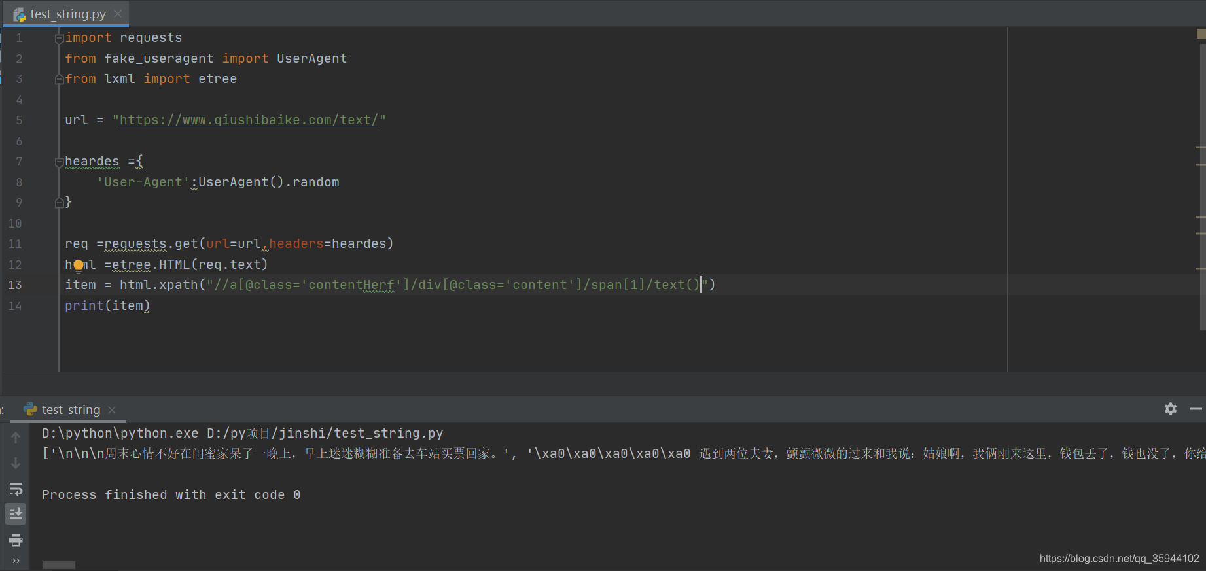
Task: Close the test_string run tab
Action: tap(112, 409)
